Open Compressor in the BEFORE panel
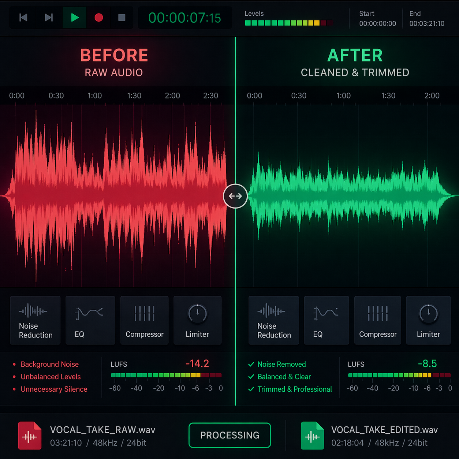Screen dimensions: 459x459 (x=145, y=320)
